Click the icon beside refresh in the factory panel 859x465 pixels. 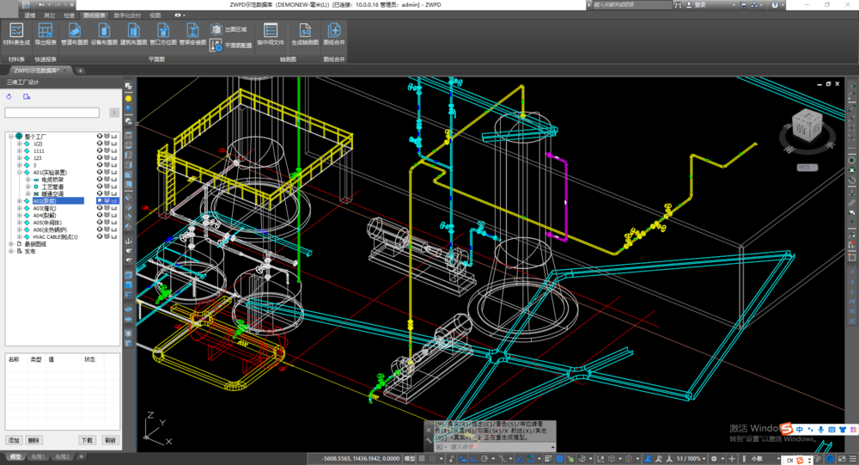pyautogui.click(x=27, y=96)
